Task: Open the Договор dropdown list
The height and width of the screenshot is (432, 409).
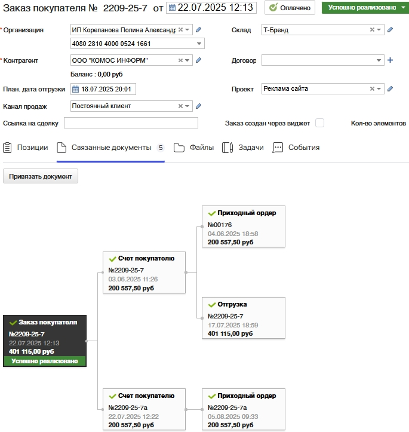Action: pos(379,60)
